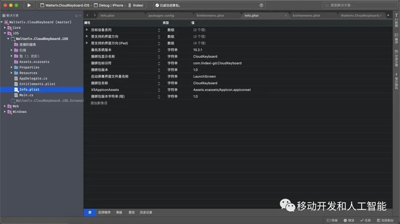Switch to the packages.config tab

pyautogui.click(x=161, y=16)
